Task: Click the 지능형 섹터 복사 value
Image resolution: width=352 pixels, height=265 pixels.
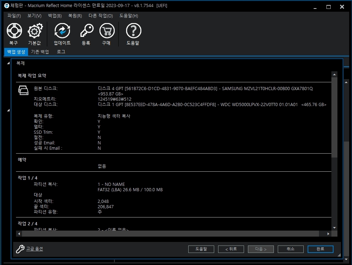Action: coord(114,116)
